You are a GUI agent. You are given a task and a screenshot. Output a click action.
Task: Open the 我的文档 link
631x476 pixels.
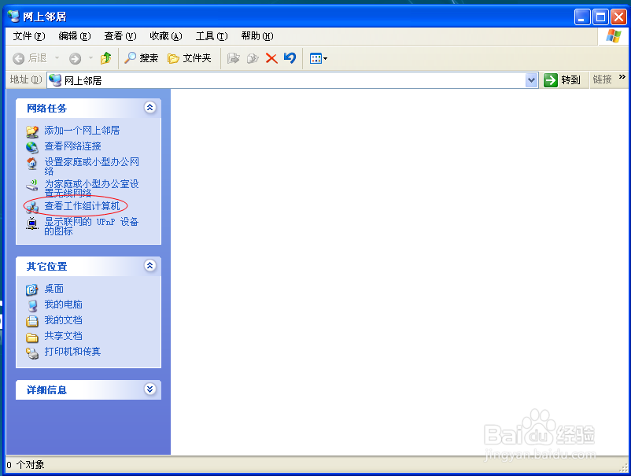coord(63,320)
